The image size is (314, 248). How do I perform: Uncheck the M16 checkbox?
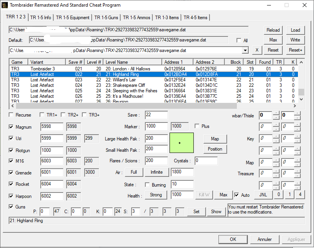pos(11,161)
